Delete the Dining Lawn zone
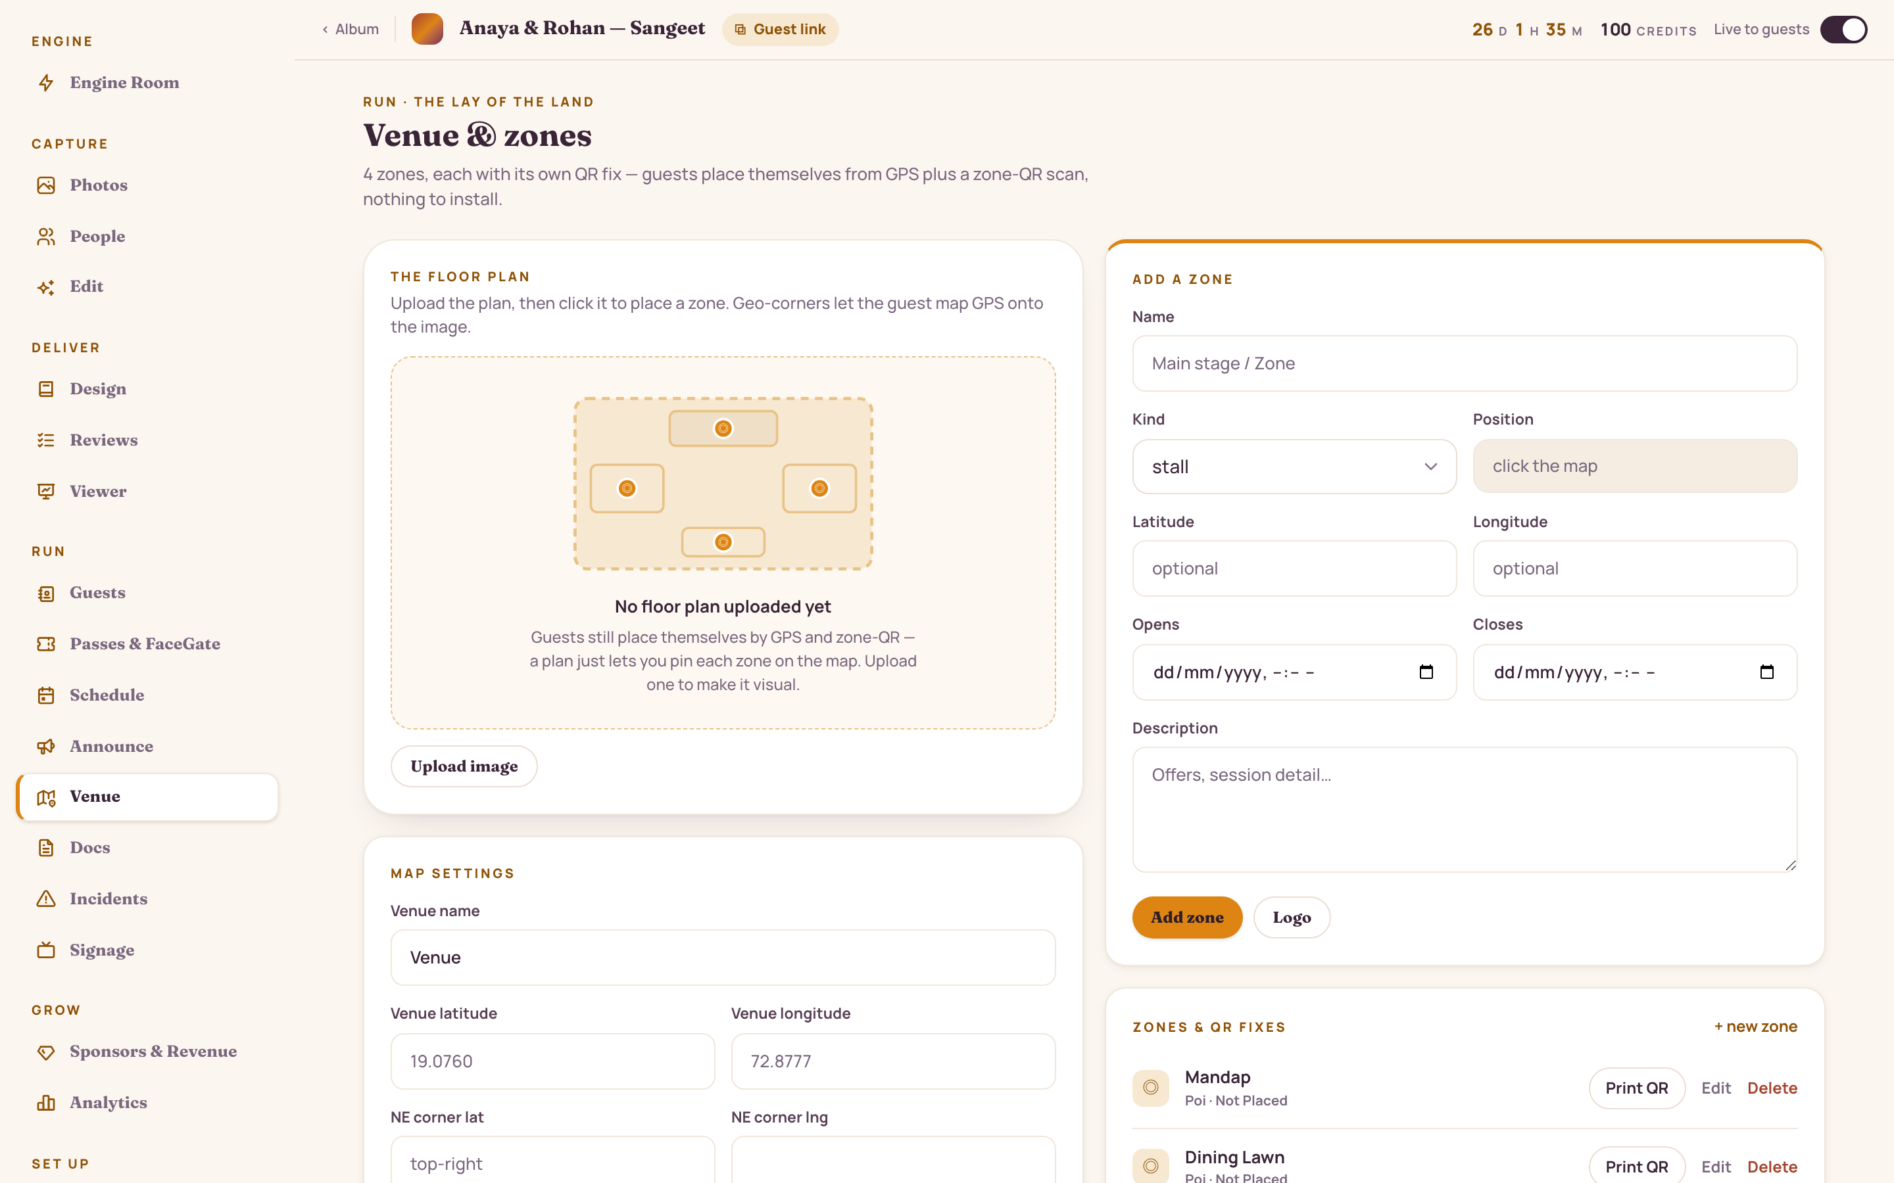Screen dimensions: 1894x1183 click(x=1772, y=1167)
